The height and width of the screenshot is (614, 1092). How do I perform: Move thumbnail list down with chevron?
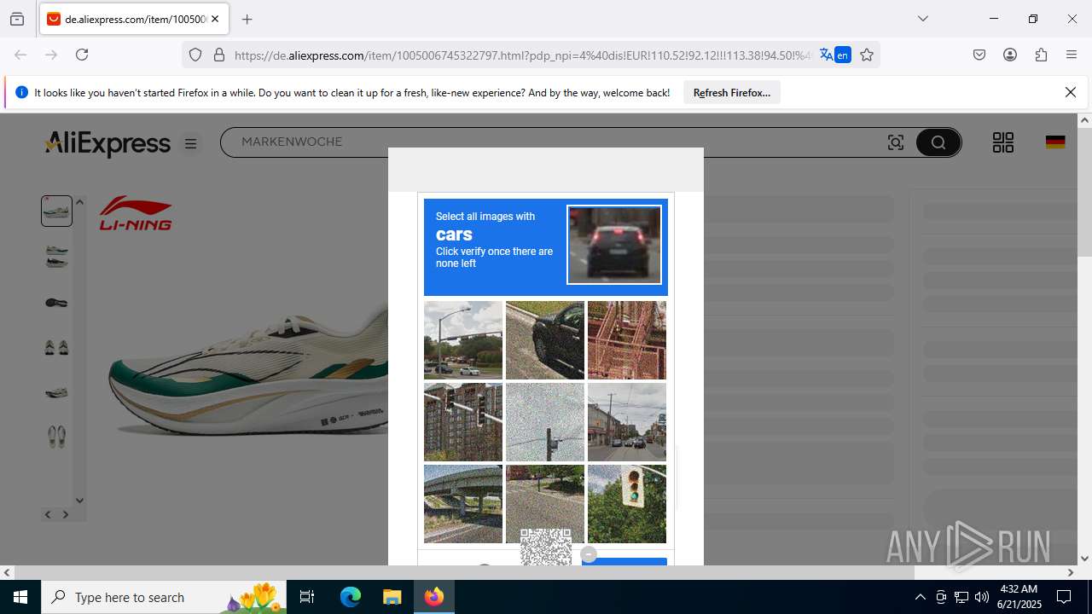click(79, 501)
